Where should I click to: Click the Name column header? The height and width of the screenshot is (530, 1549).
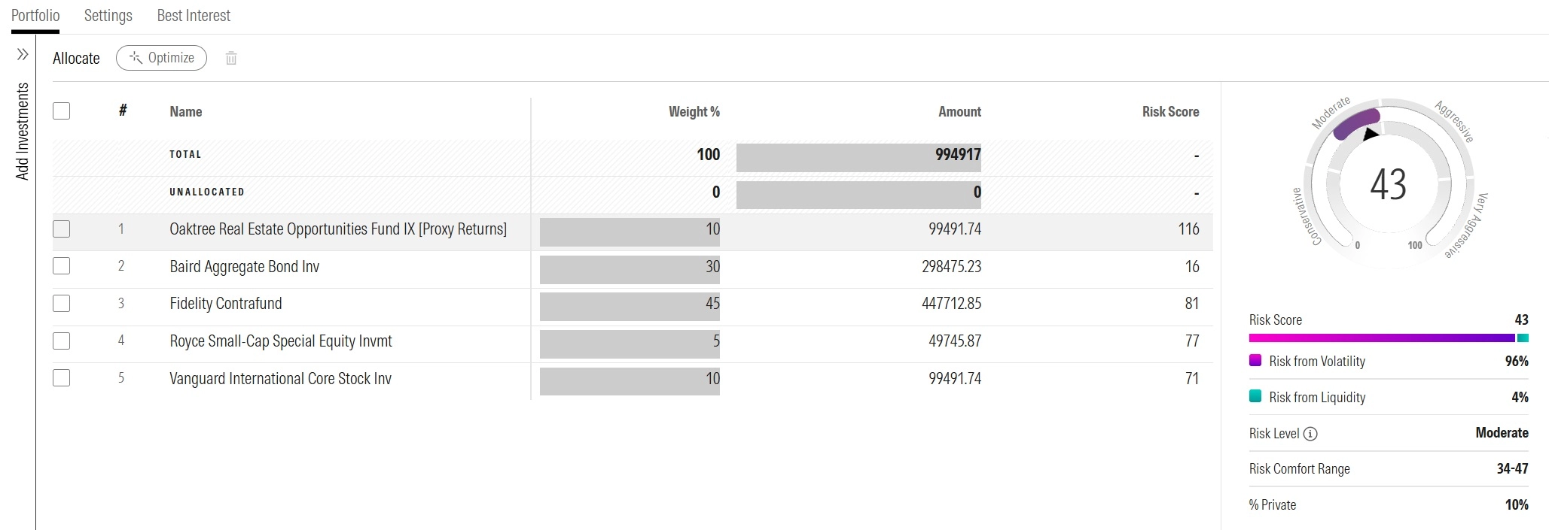186,112
